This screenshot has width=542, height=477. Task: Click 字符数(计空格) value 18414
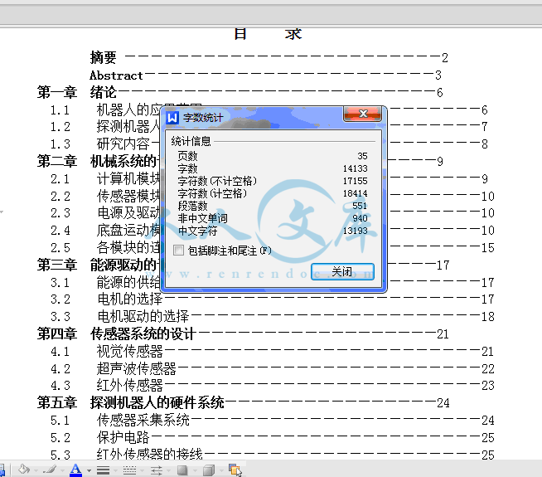[355, 193]
